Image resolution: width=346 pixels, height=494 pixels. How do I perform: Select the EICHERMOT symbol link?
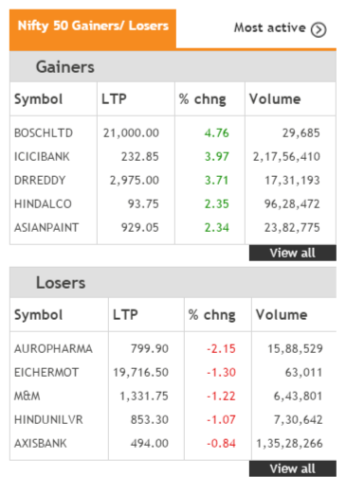(46, 373)
